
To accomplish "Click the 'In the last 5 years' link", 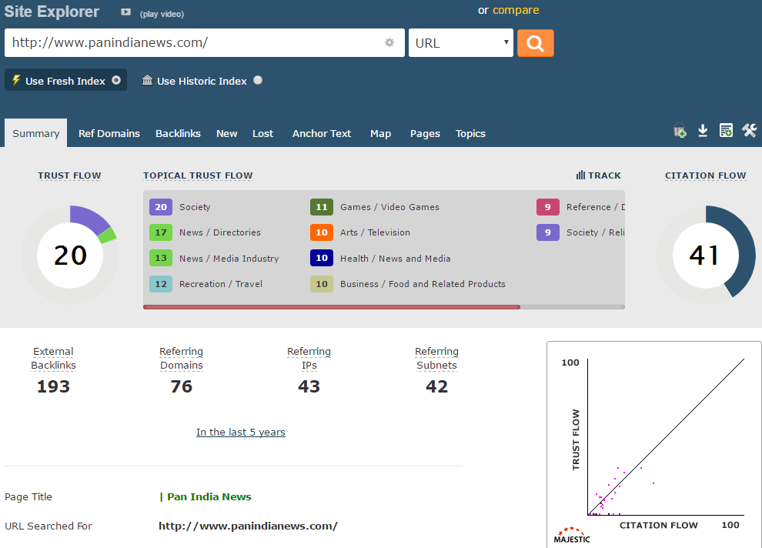I will [240, 432].
